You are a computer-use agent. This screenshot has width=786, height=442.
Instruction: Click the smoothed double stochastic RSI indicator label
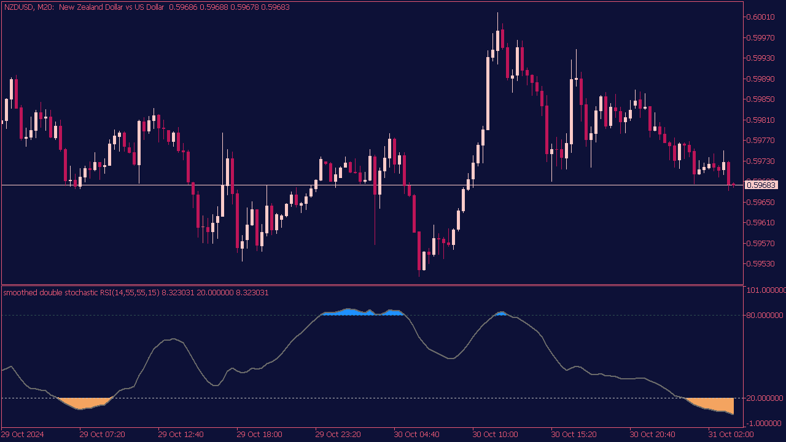point(136,293)
